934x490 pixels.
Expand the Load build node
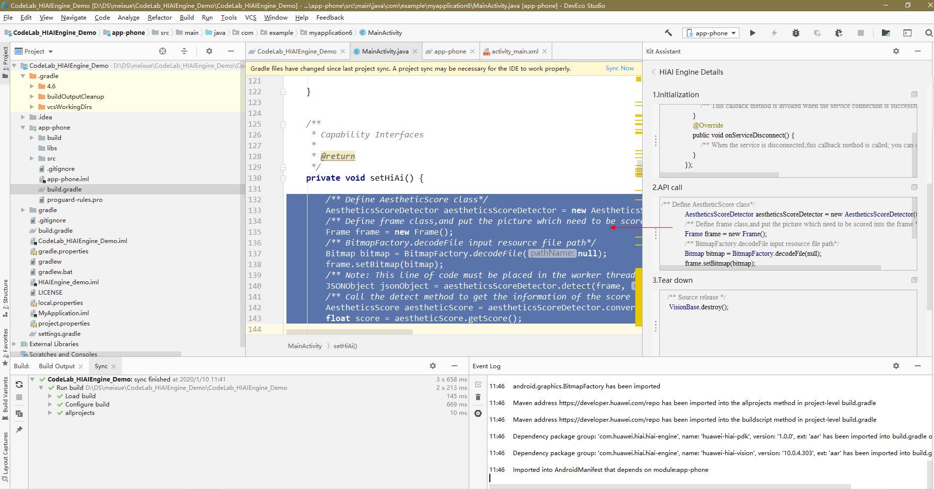[50, 396]
